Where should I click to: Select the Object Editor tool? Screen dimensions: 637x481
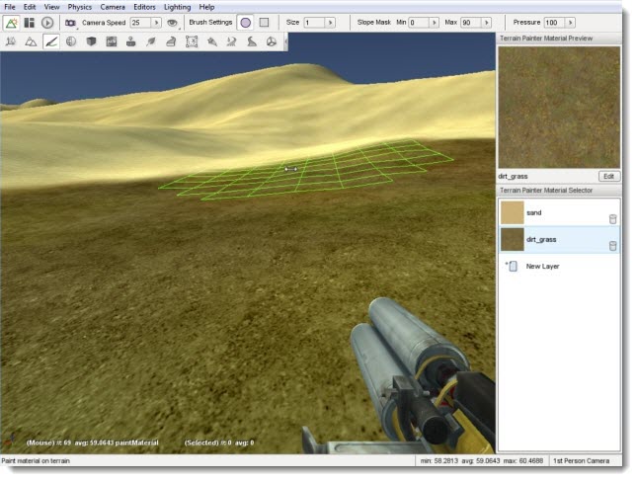pos(11,41)
